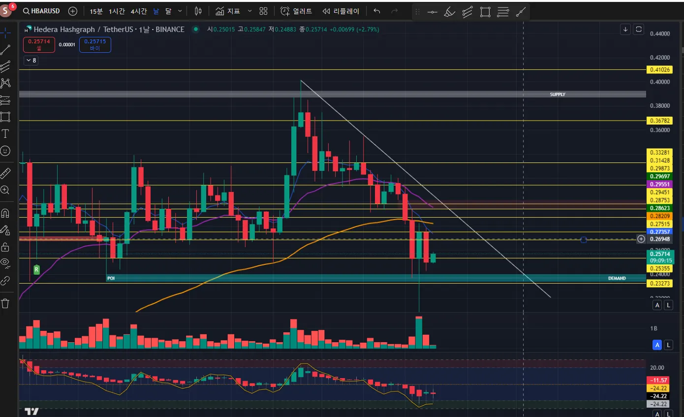
Task: Select rectangle tool in favorites toolbar
Action: 485,12
